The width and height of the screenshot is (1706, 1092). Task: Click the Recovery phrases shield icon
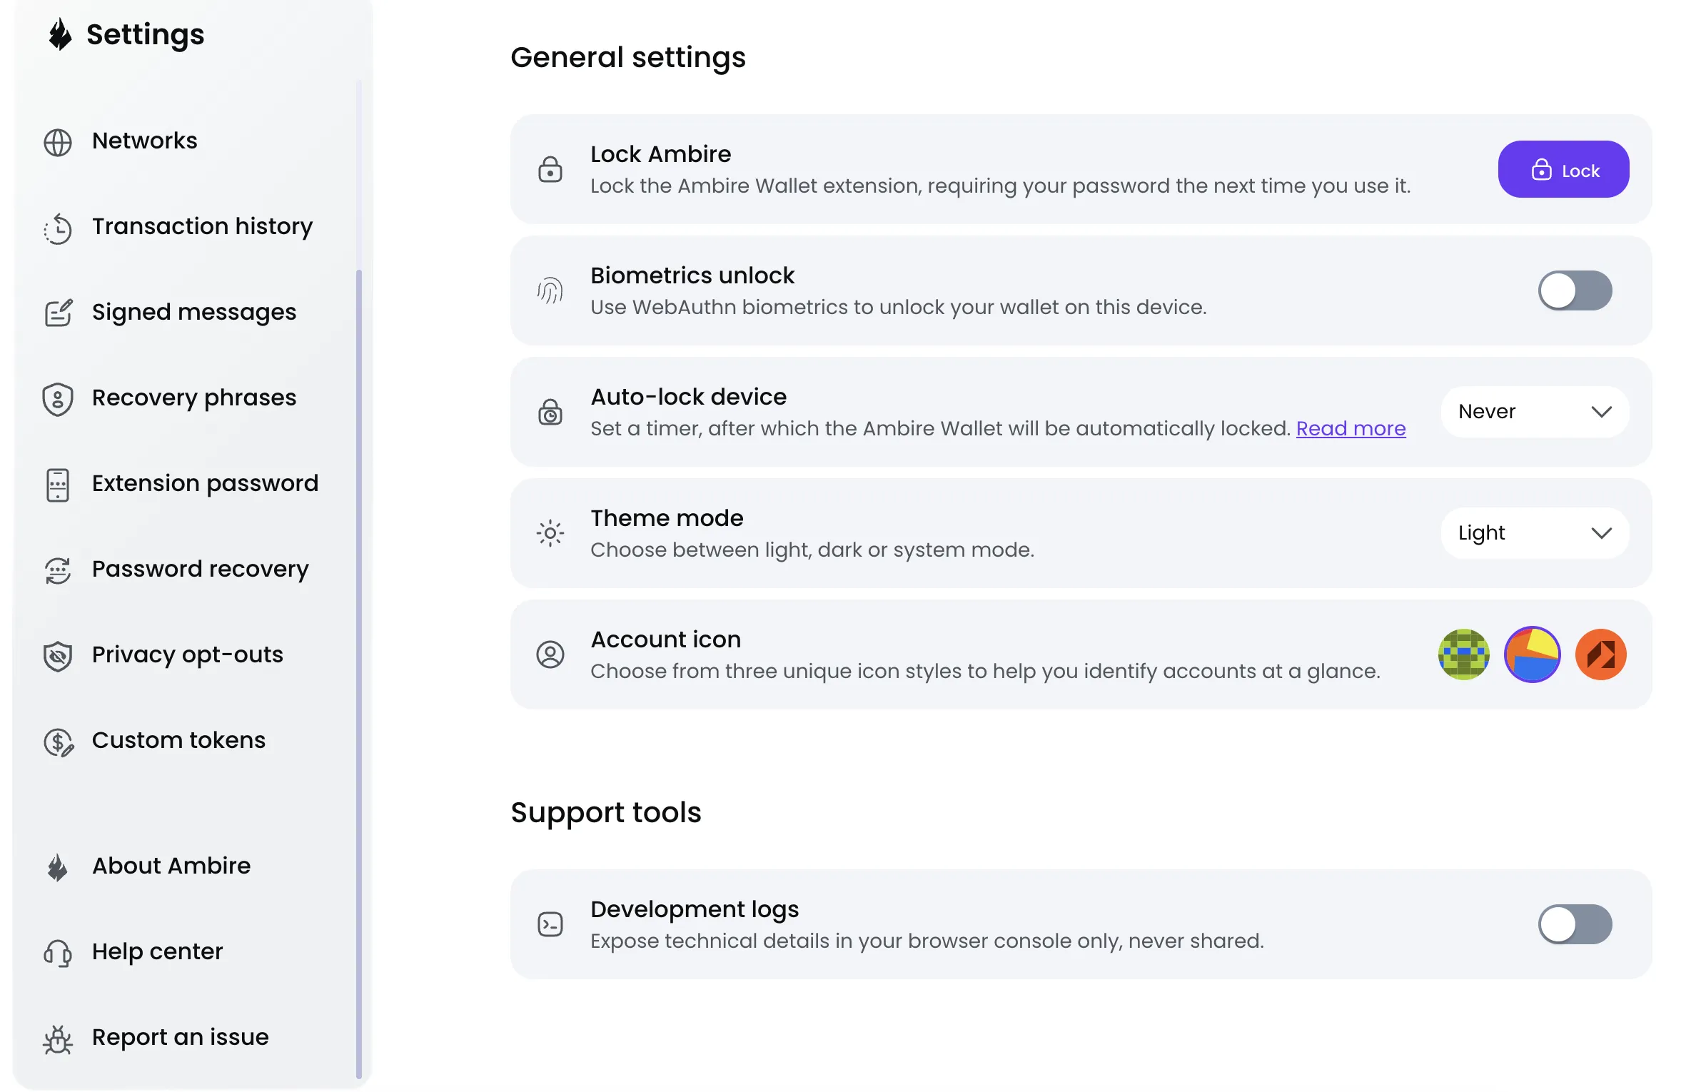point(58,399)
